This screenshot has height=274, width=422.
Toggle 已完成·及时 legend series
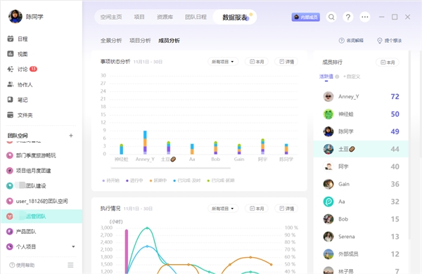click(x=187, y=181)
